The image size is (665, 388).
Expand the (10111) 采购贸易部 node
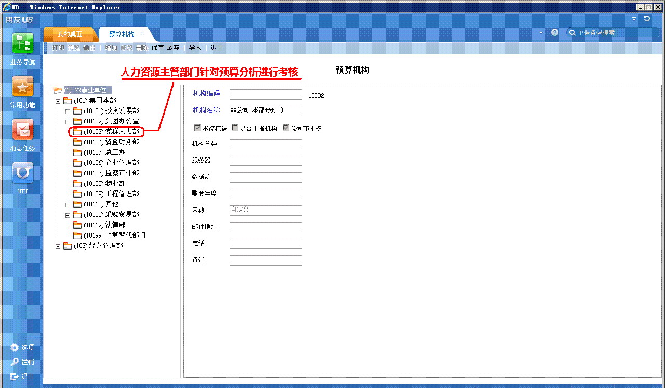click(68, 215)
